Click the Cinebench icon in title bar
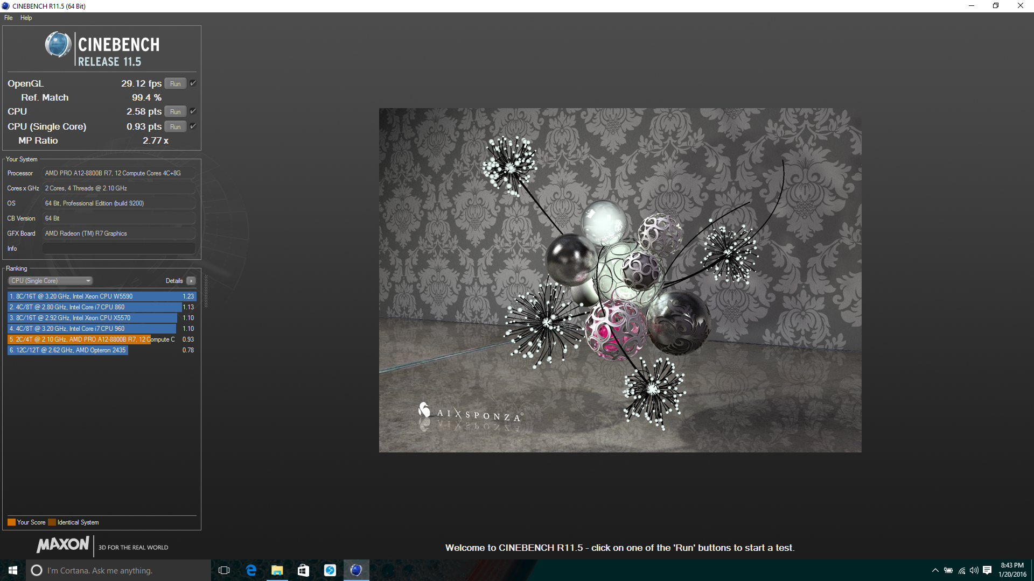Viewport: 1034px width, 581px height. click(5, 6)
